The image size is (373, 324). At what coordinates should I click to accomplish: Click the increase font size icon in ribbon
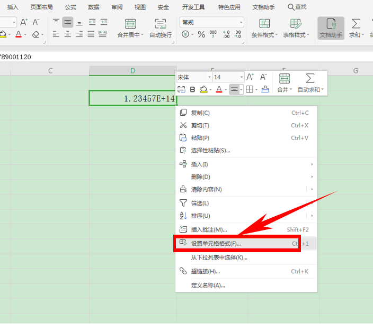click(x=24, y=22)
